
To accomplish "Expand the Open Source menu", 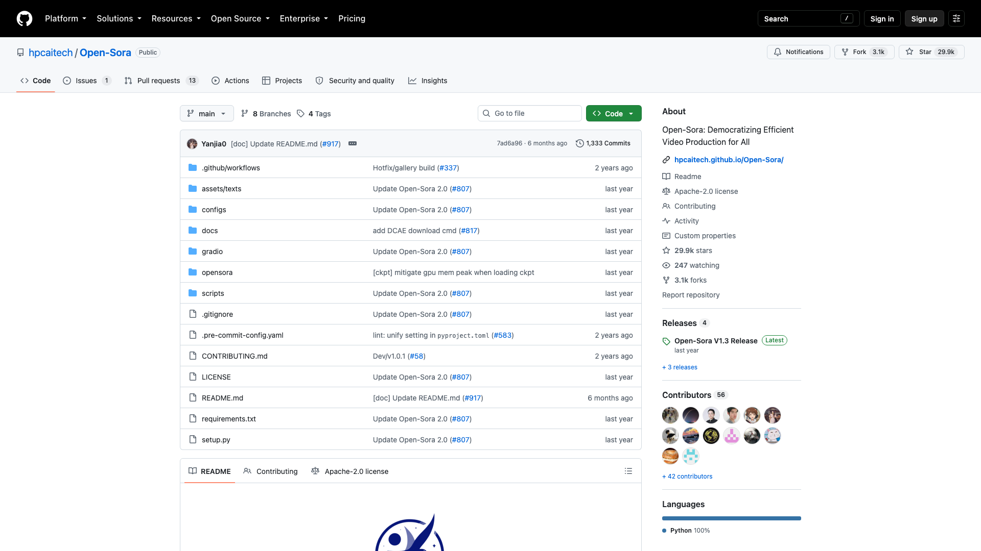I will coord(240,18).
